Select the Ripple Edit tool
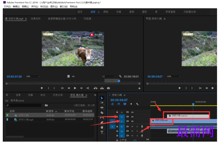The width and height of the screenshot is (221, 144). tap(102, 108)
